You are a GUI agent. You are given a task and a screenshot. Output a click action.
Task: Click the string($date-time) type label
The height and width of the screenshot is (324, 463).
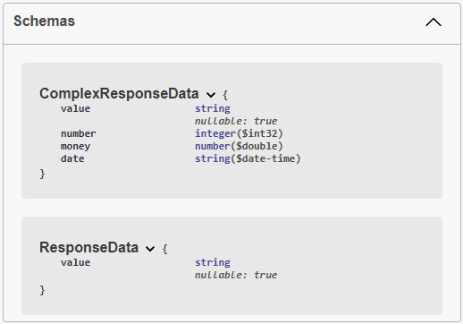coord(248,158)
